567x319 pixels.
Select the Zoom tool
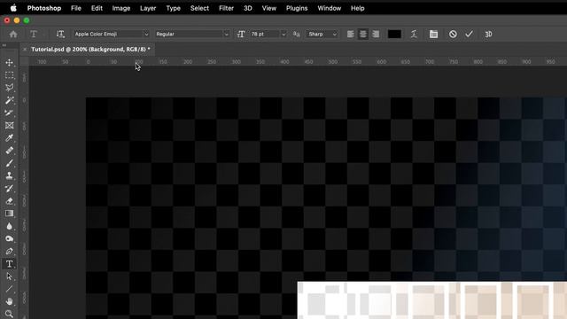coord(10,314)
